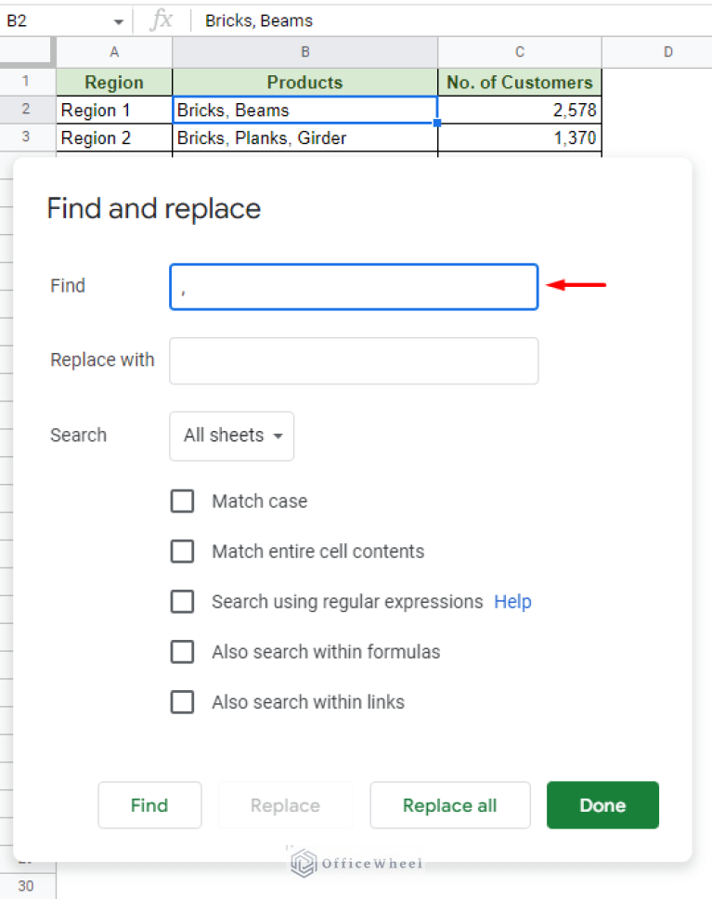
Task: Click the fx formula icon
Action: (160, 20)
